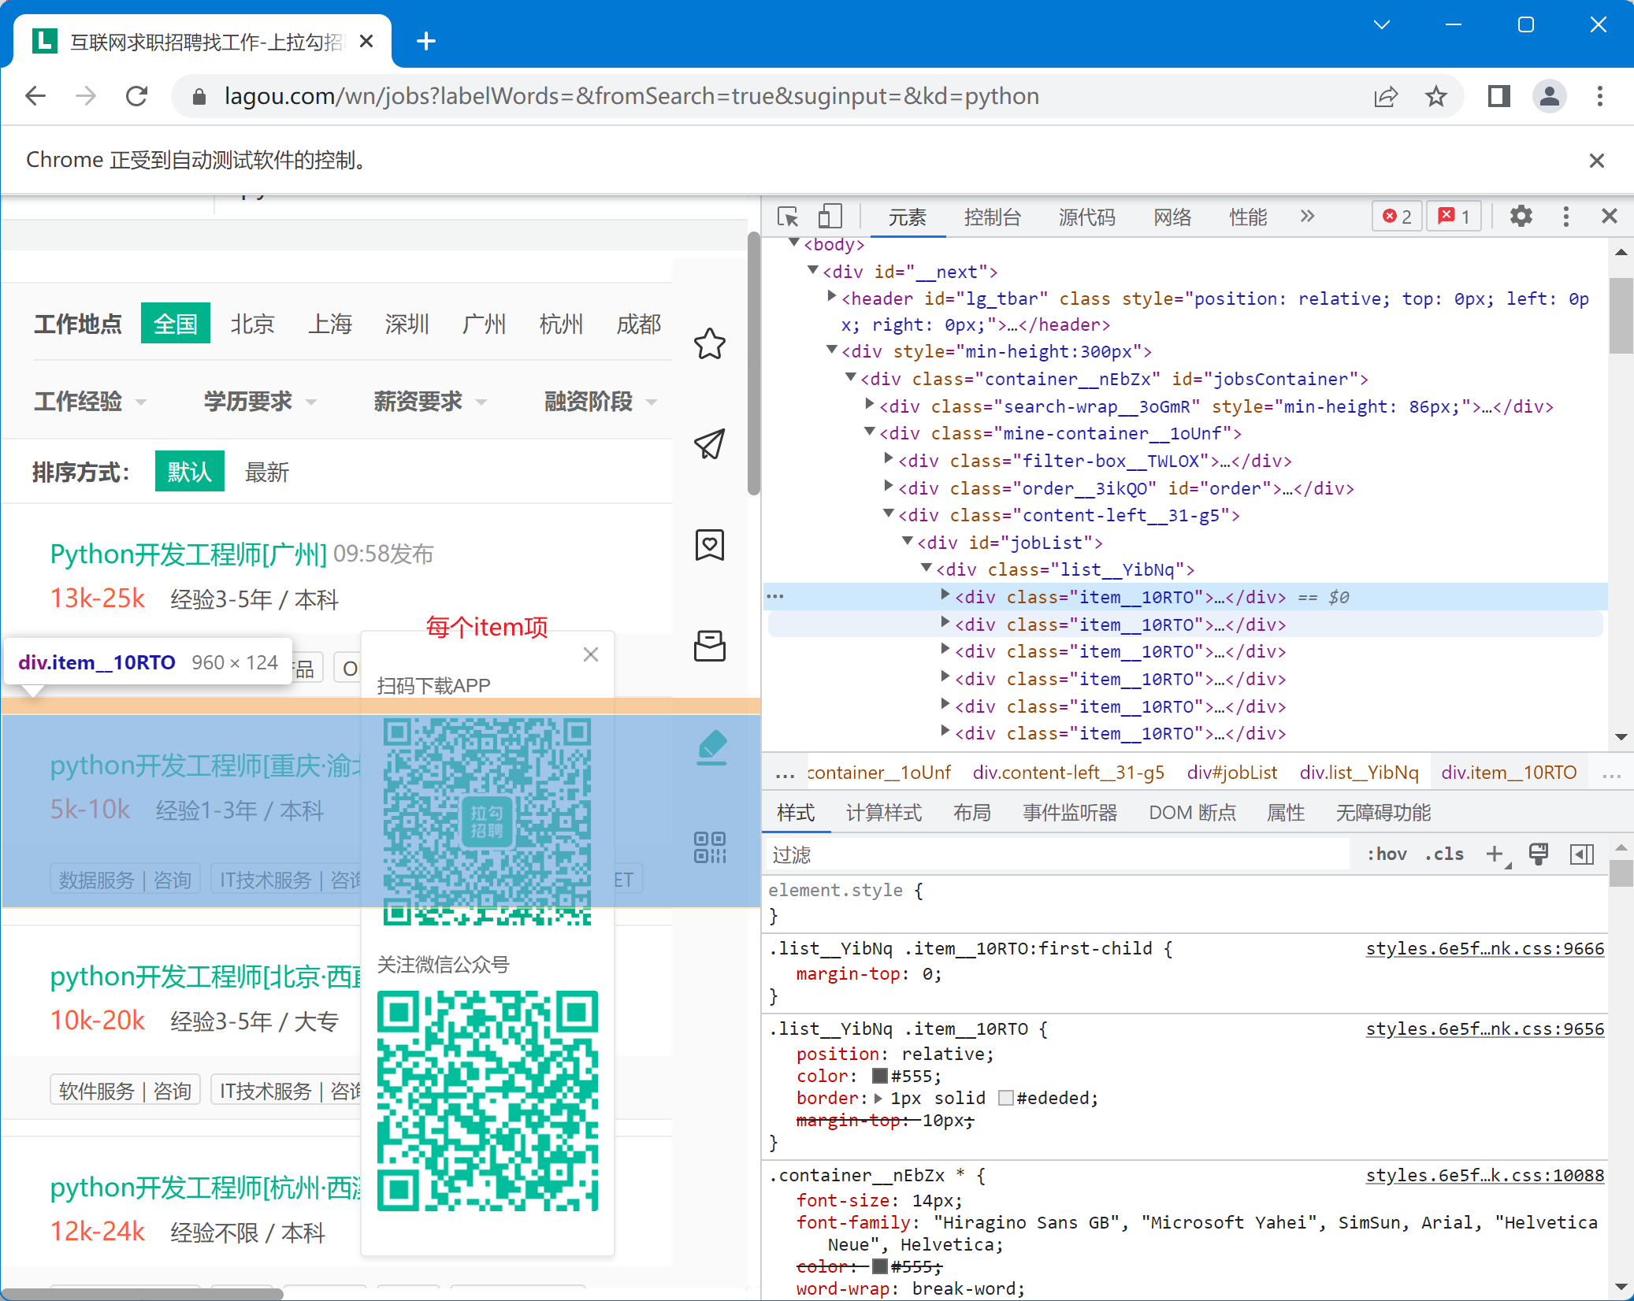This screenshot has height=1301, width=1634.
Task: Open the 1 issue indicator
Action: (x=1454, y=217)
